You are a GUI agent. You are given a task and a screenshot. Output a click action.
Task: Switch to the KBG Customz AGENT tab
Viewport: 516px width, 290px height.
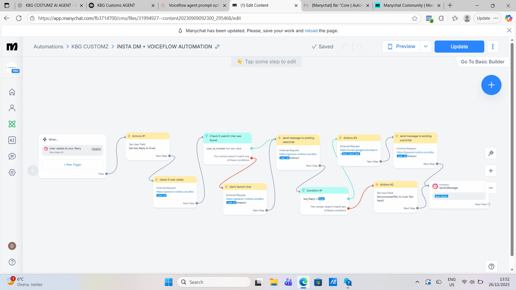coord(116,5)
